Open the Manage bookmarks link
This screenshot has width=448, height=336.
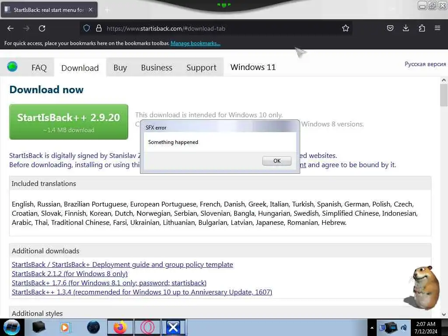click(x=196, y=43)
